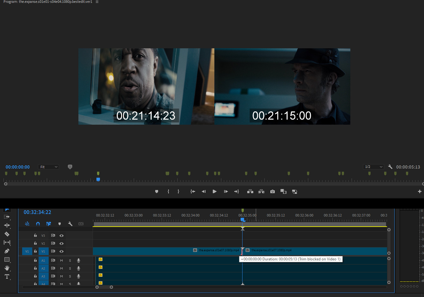Mute audio track A1
424x297 pixels.
61,260
